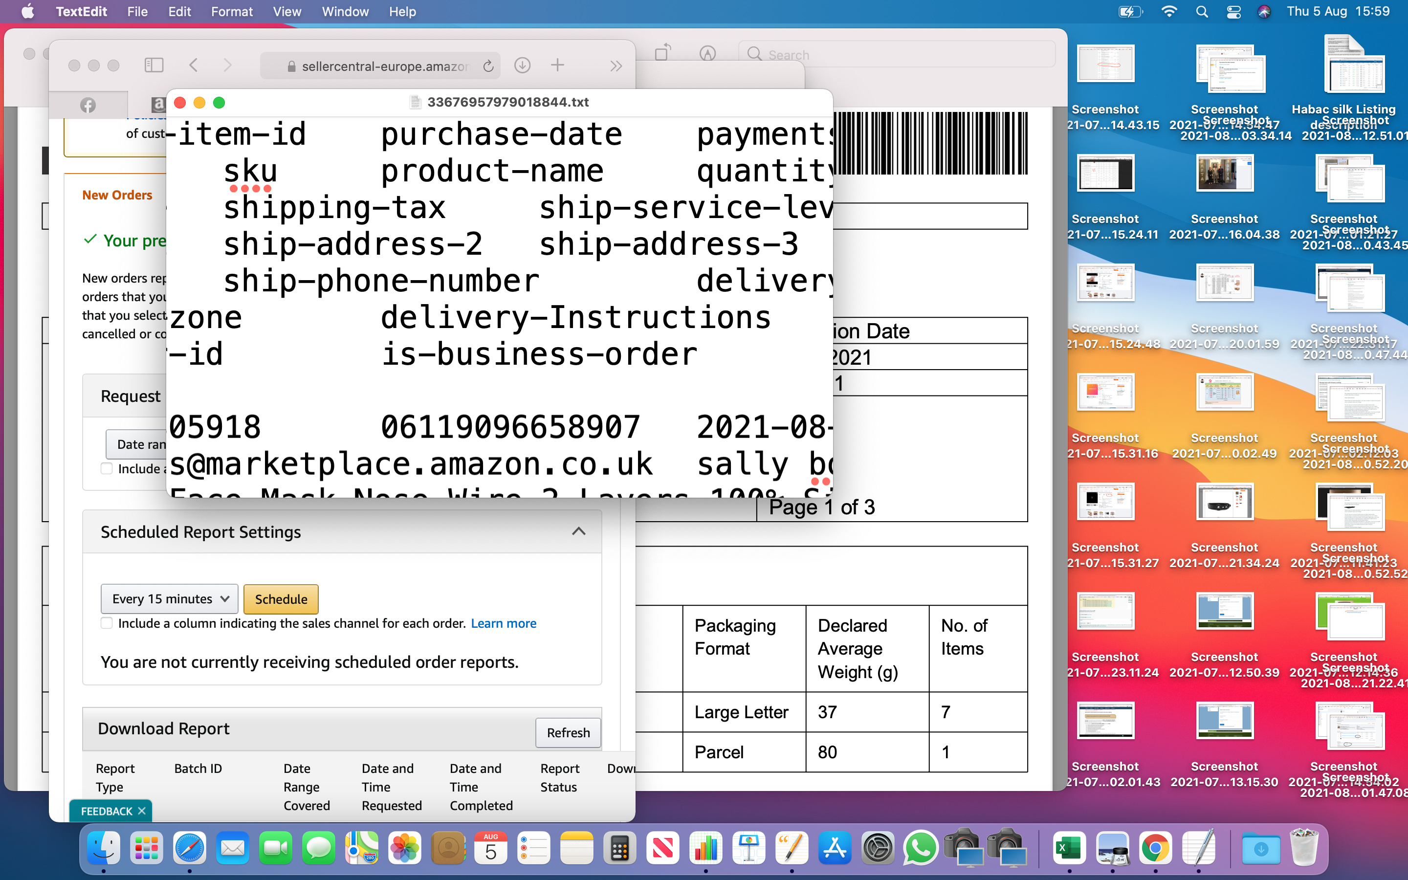Image resolution: width=1408 pixels, height=880 pixels.
Task: Launch Microsoft Excel from the Dock
Action: pyautogui.click(x=1068, y=848)
